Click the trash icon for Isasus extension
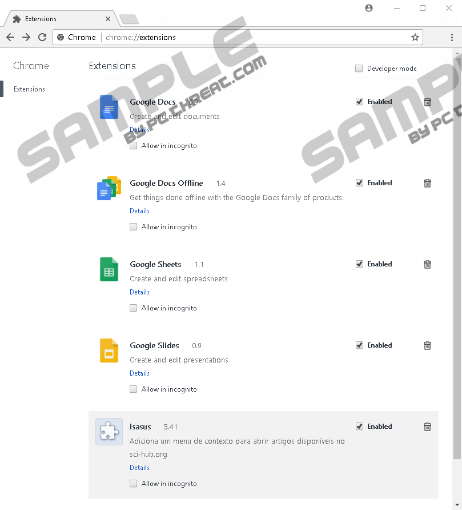This screenshot has width=462, height=510. click(427, 427)
